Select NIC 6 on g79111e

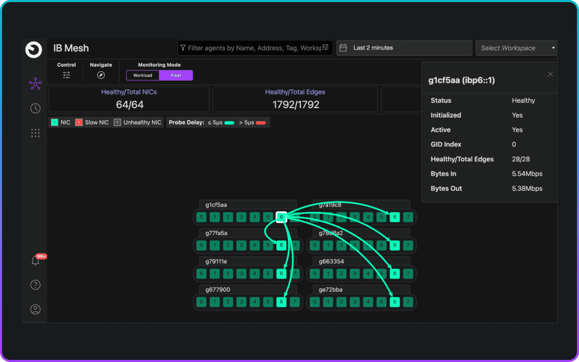tap(281, 274)
